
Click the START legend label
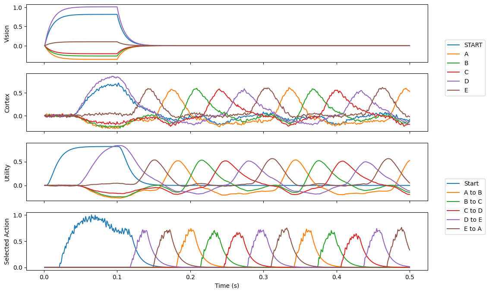coord(473,45)
